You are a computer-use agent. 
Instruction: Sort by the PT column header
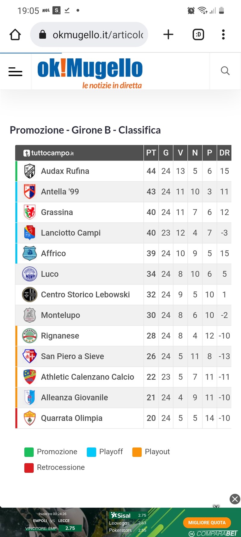tap(151, 153)
